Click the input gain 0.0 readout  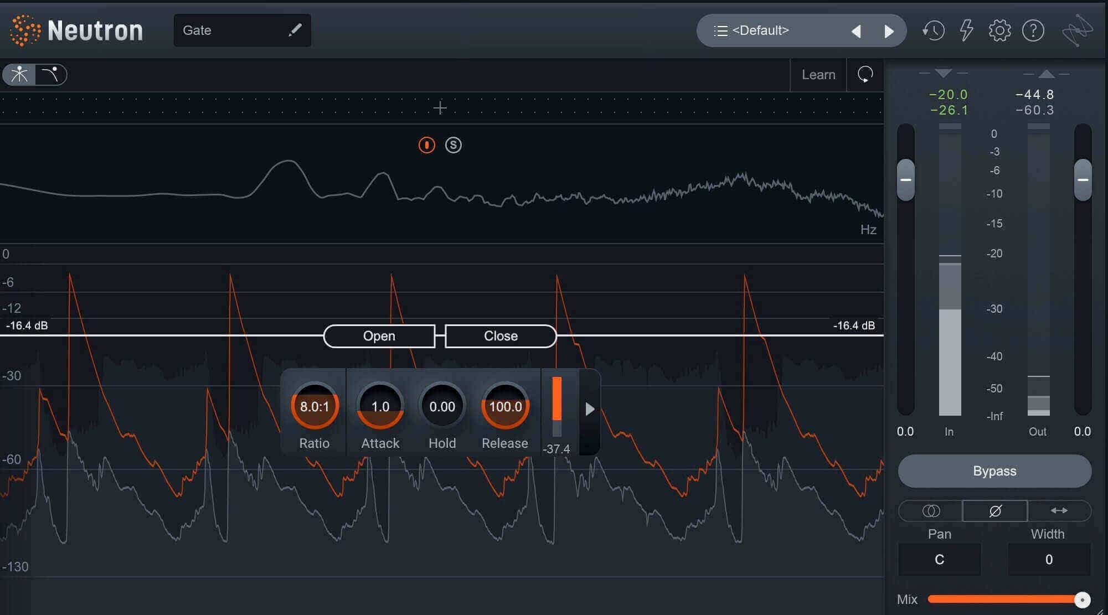(x=905, y=431)
